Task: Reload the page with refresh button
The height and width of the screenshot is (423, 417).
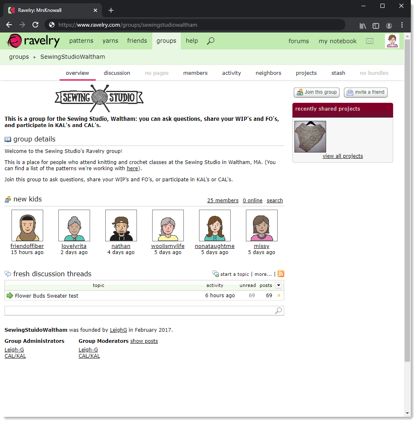Action: point(35,25)
